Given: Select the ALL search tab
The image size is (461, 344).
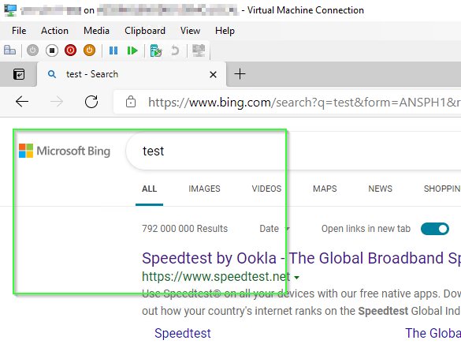Looking at the screenshot, I should point(150,189).
